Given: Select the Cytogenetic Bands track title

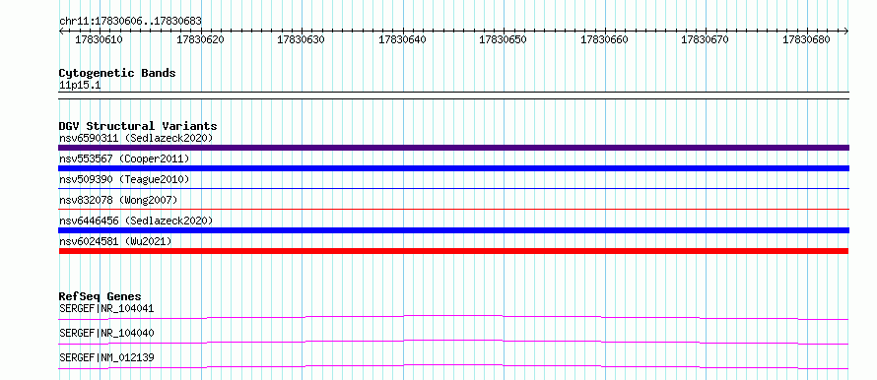Looking at the screenshot, I should (117, 73).
